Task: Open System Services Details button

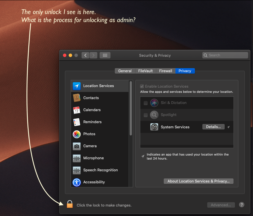Action: point(213,127)
